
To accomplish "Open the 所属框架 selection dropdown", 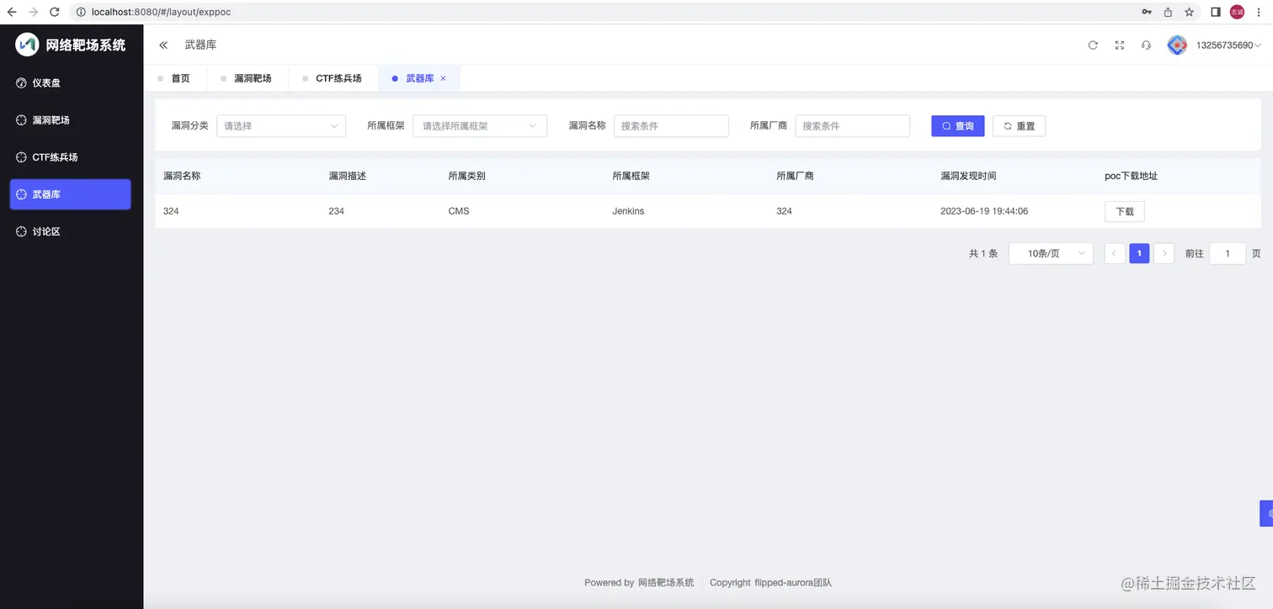I will tap(479, 125).
